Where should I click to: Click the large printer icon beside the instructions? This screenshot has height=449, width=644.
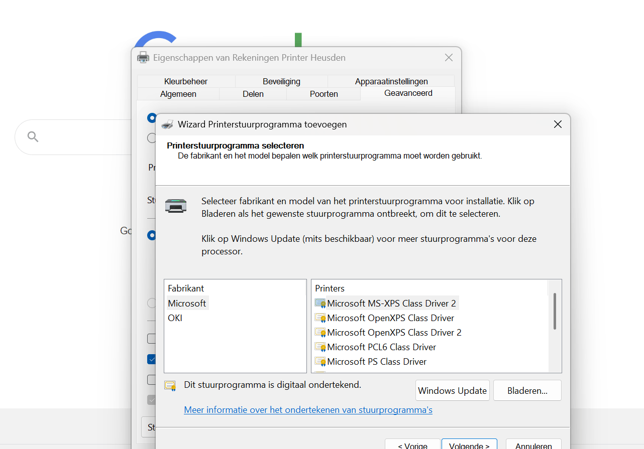pos(176,205)
